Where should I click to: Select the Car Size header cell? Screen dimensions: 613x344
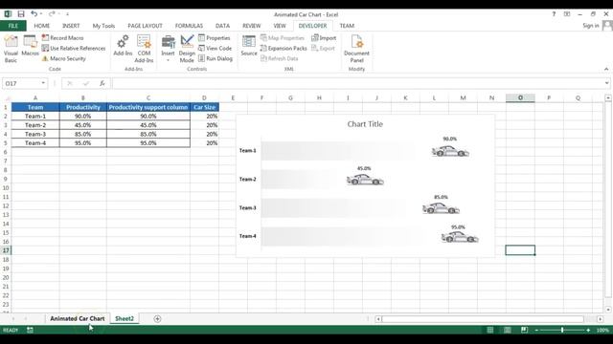[204, 107]
